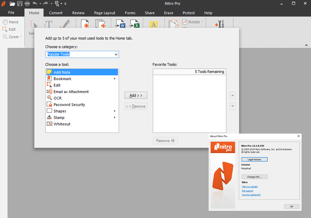
Task: Click the Legal Notices button
Action: tap(254, 159)
